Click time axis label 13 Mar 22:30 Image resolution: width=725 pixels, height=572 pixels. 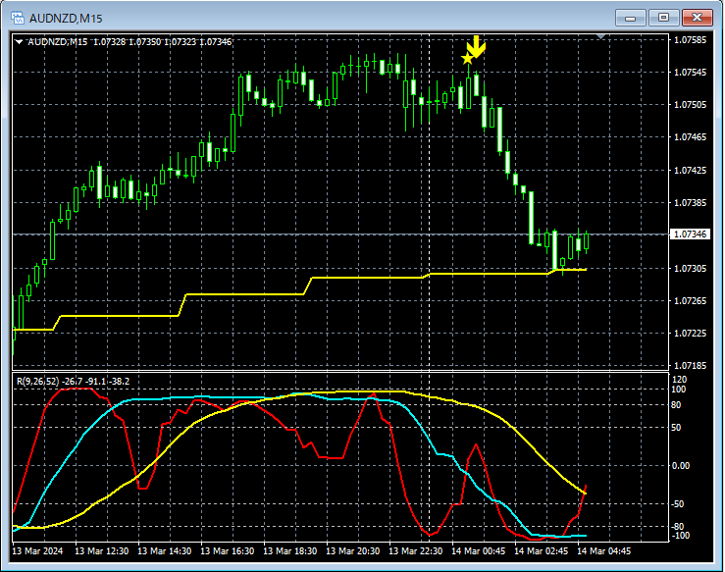[x=416, y=551]
